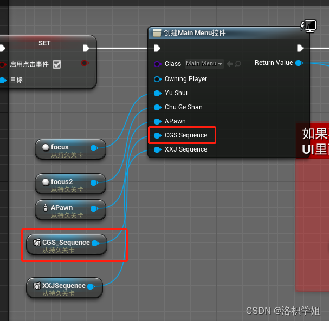Click the APawn reference node output pin

(94, 209)
